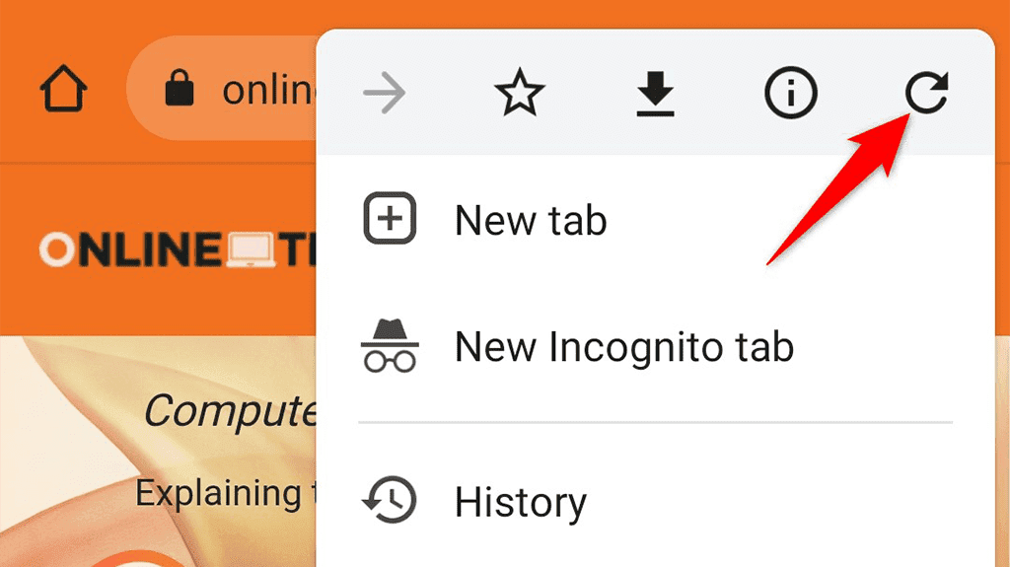Screen dimensions: 1010x567
Task: Choose the "New Incognito tab" menu text
Action: pos(623,347)
